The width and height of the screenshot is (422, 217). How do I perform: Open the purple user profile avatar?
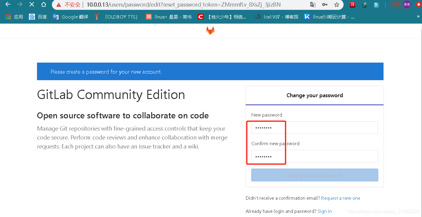pos(407,4)
